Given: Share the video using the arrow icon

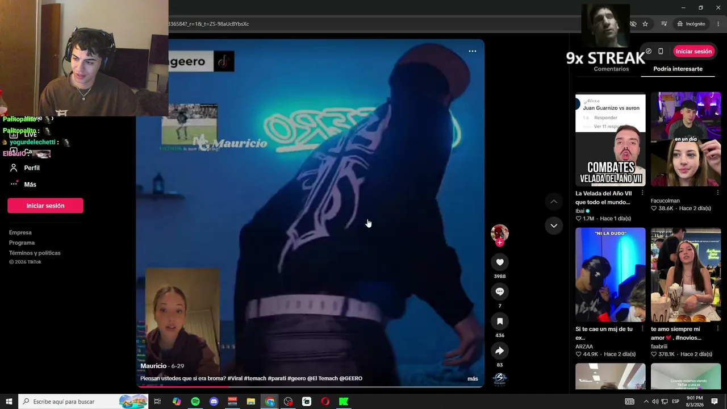Looking at the screenshot, I should click(500, 350).
